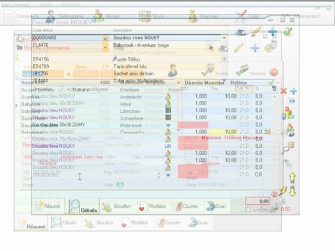This screenshot has width=335, height=251.
Task: Click the yellow up arrow icon
Action: tap(292, 178)
